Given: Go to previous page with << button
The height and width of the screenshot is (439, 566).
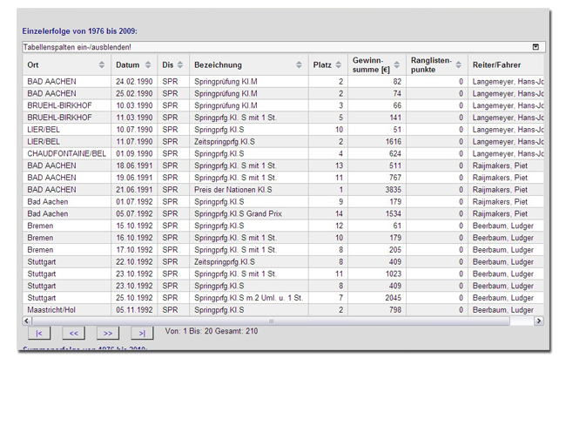Looking at the screenshot, I should [x=73, y=334].
